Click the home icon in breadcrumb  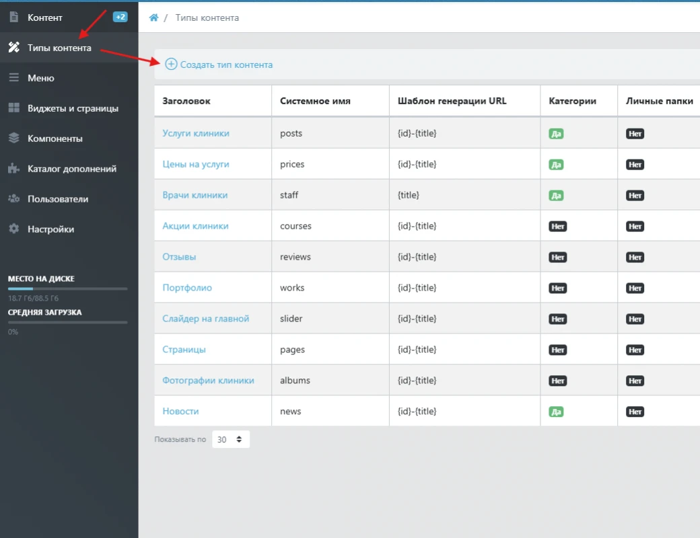(153, 17)
